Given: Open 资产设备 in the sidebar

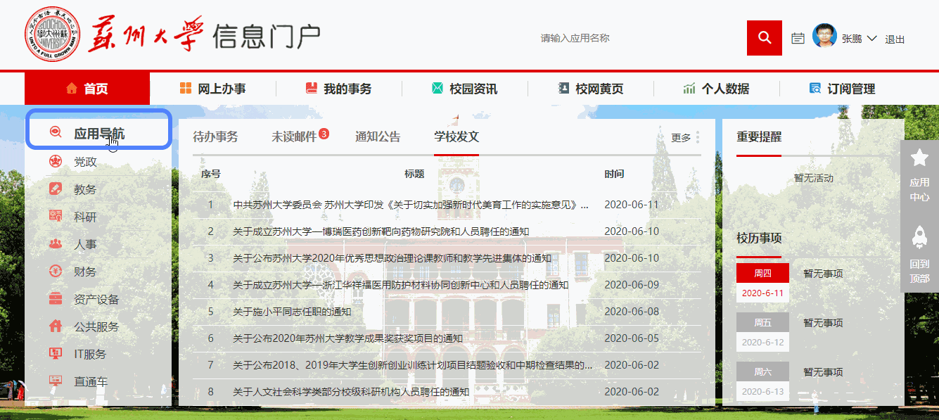Looking at the screenshot, I should point(96,299).
